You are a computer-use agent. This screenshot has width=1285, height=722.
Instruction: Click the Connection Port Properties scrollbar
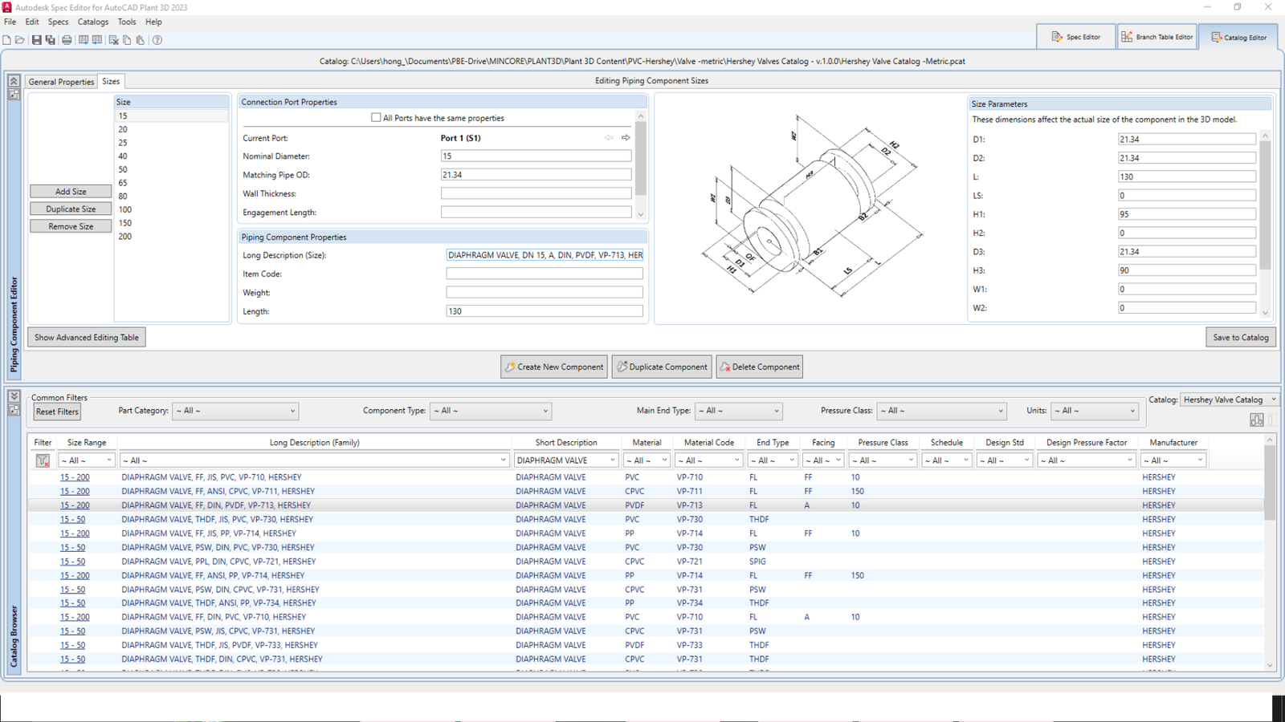[x=640, y=165]
